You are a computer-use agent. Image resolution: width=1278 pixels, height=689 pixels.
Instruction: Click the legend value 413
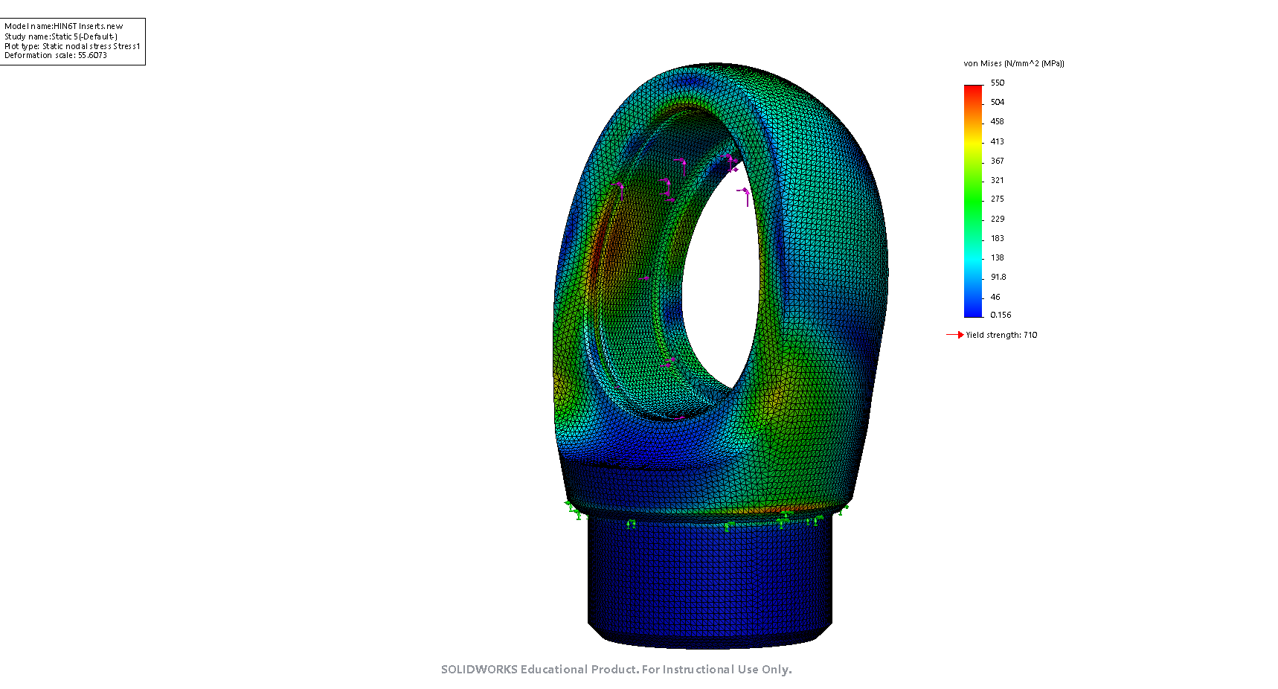point(998,141)
